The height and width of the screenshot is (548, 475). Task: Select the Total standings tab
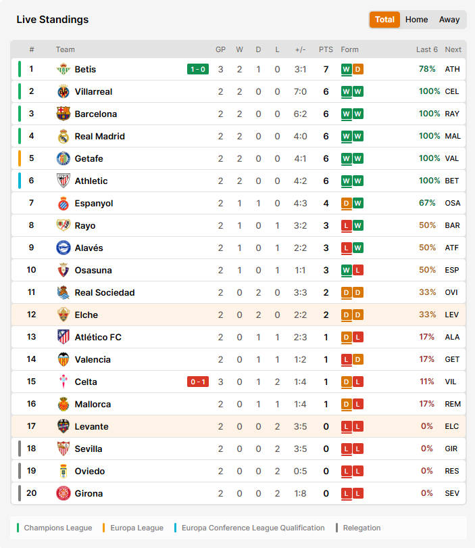(384, 20)
